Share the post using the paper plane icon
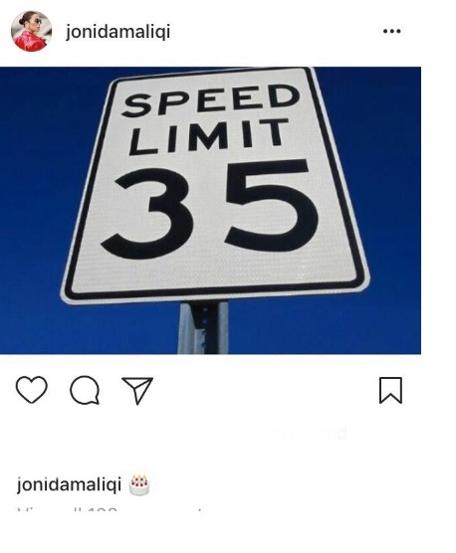This screenshot has width=456, height=553. pyautogui.click(x=137, y=390)
